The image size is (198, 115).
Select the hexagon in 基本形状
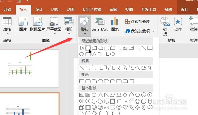pos(138,95)
